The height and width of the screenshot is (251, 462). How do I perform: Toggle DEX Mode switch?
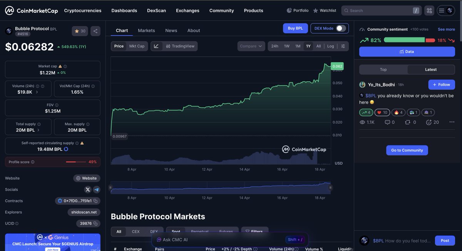tap(341, 28)
